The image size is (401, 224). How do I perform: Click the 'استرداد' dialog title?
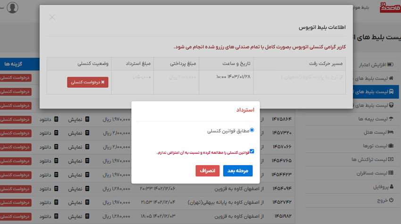tap(245, 110)
